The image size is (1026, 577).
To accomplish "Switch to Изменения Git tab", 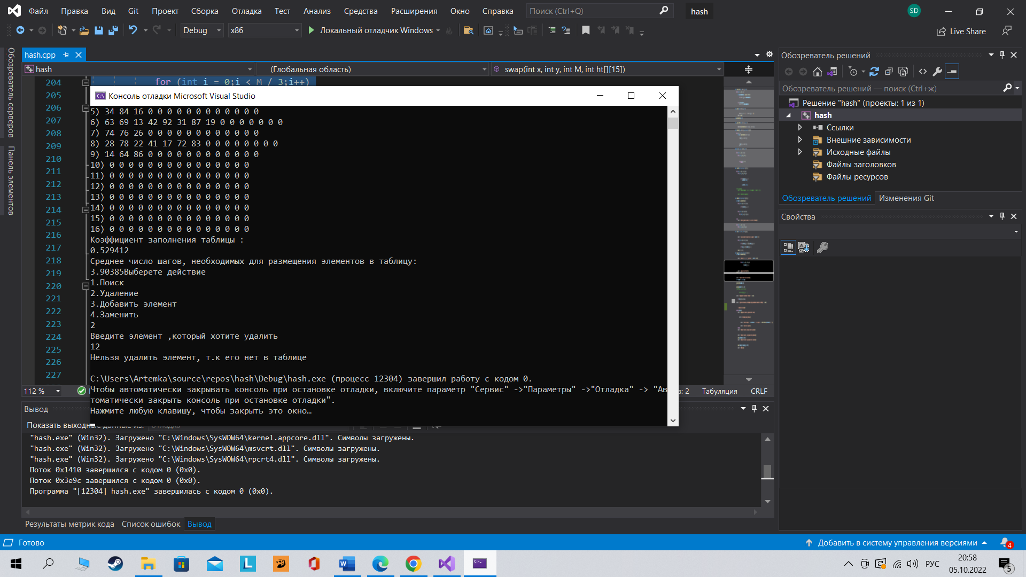I will [906, 198].
